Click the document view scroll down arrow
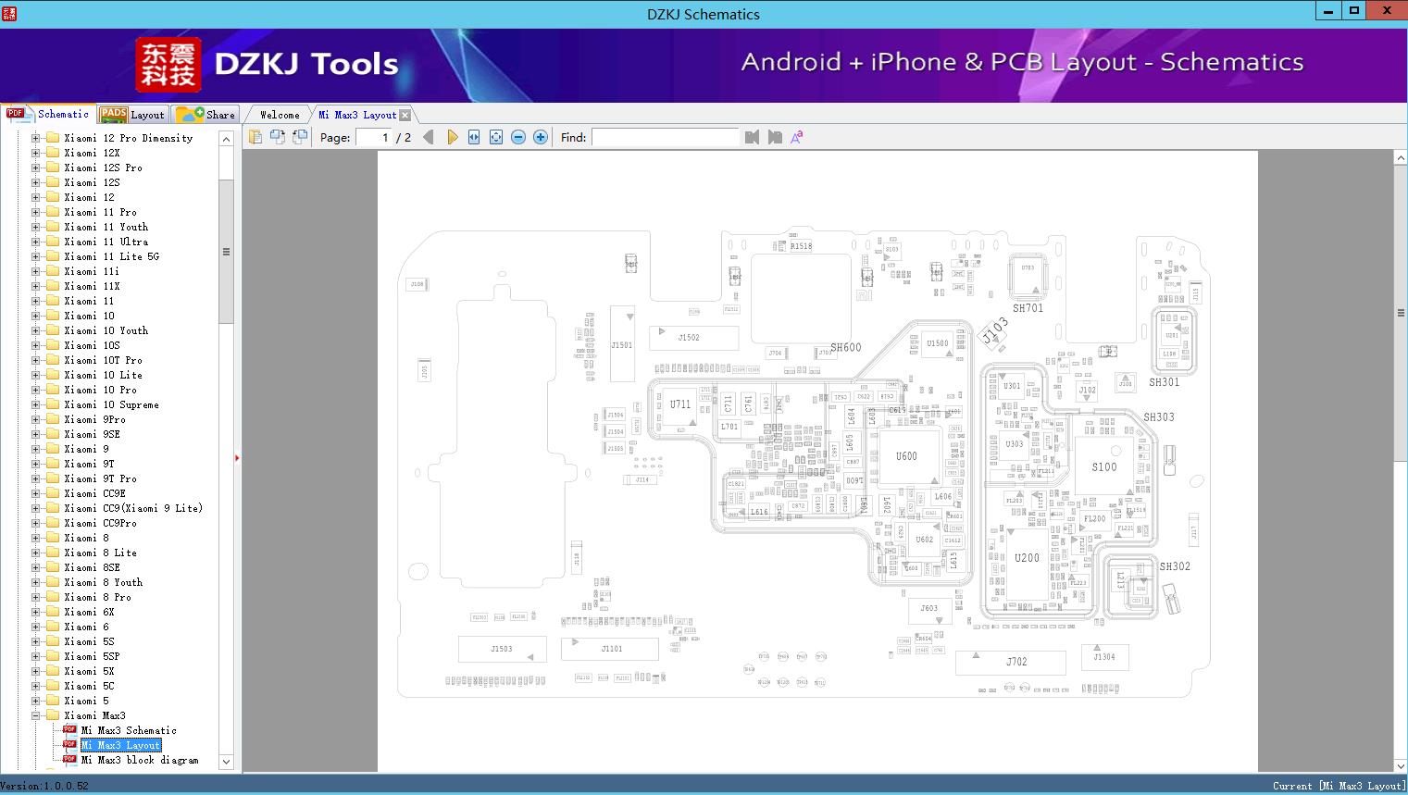The width and height of the screenshot is (1408, 795). [1401, 764]
